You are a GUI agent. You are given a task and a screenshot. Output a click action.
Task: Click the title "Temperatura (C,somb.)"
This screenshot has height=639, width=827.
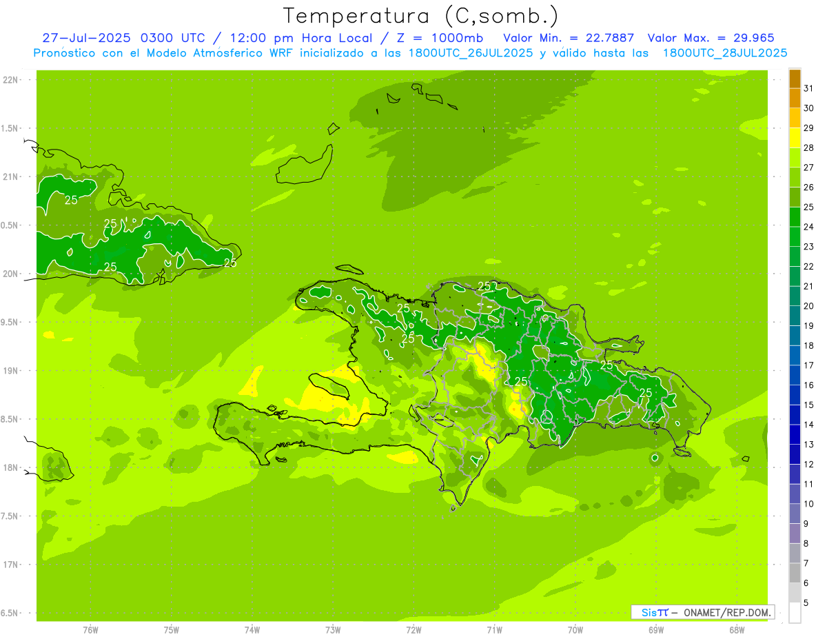pos(421,16)
